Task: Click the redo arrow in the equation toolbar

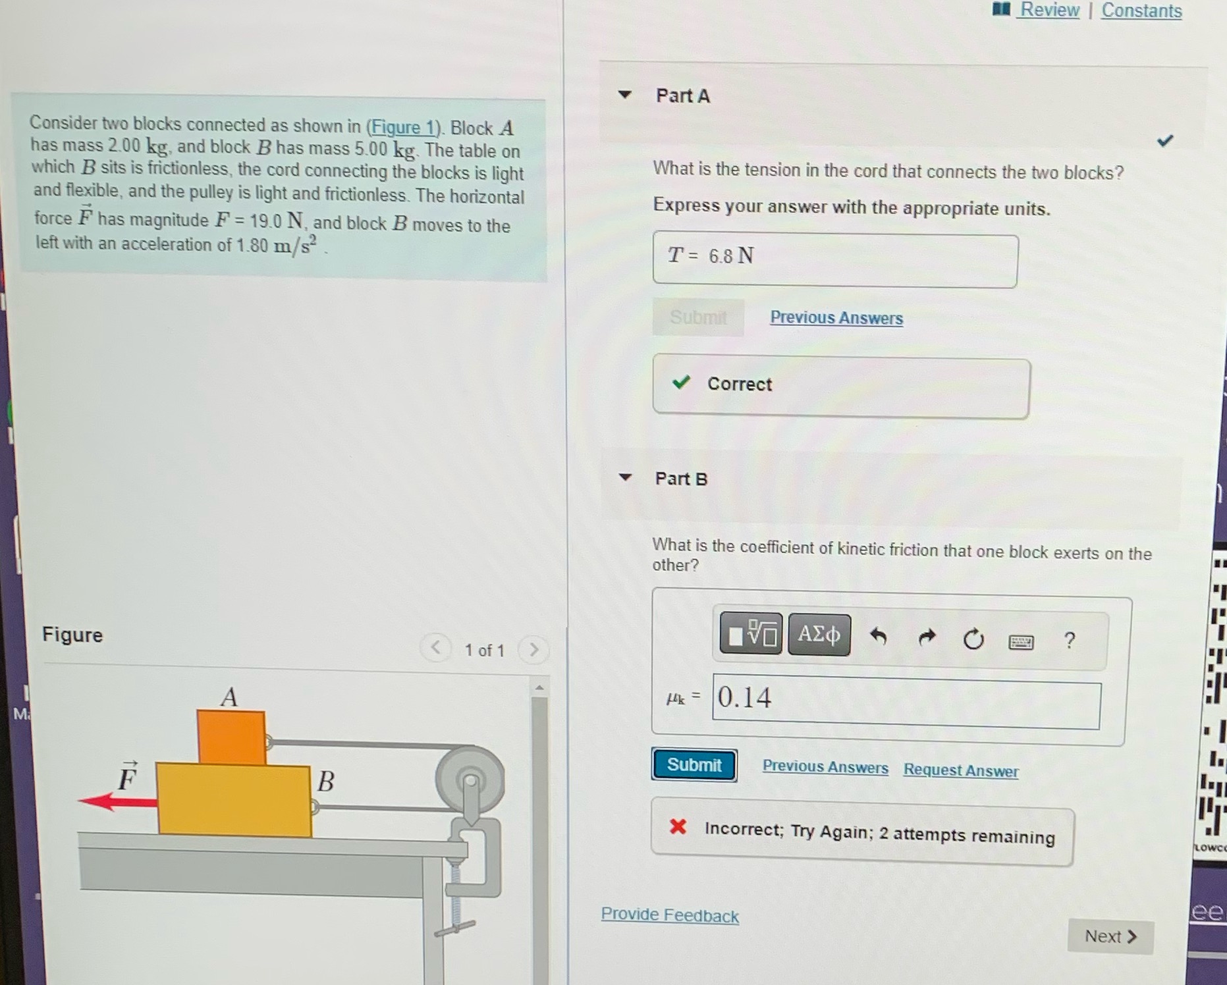Action: (x=927, y=638)
